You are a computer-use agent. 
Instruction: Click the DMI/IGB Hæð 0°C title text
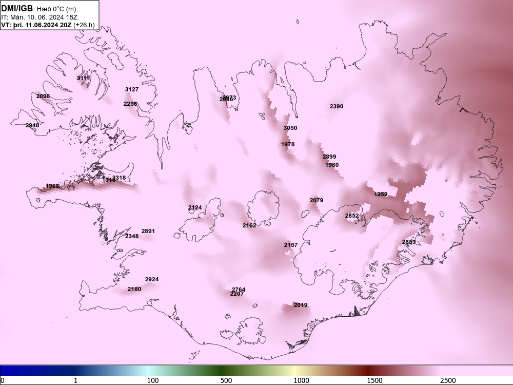click(x=38, y=9)
